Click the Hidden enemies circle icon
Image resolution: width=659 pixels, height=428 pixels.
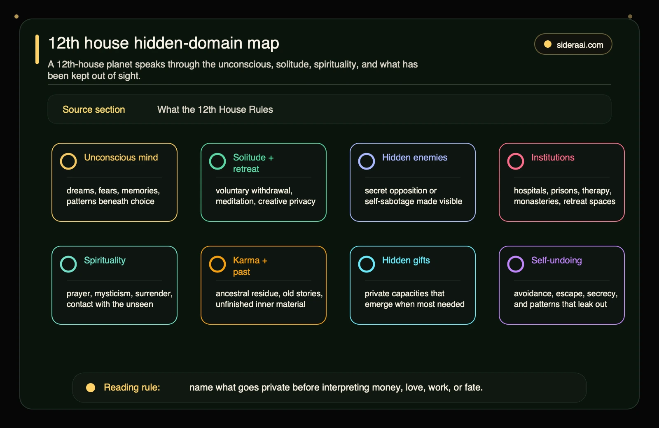coord(367,161)
